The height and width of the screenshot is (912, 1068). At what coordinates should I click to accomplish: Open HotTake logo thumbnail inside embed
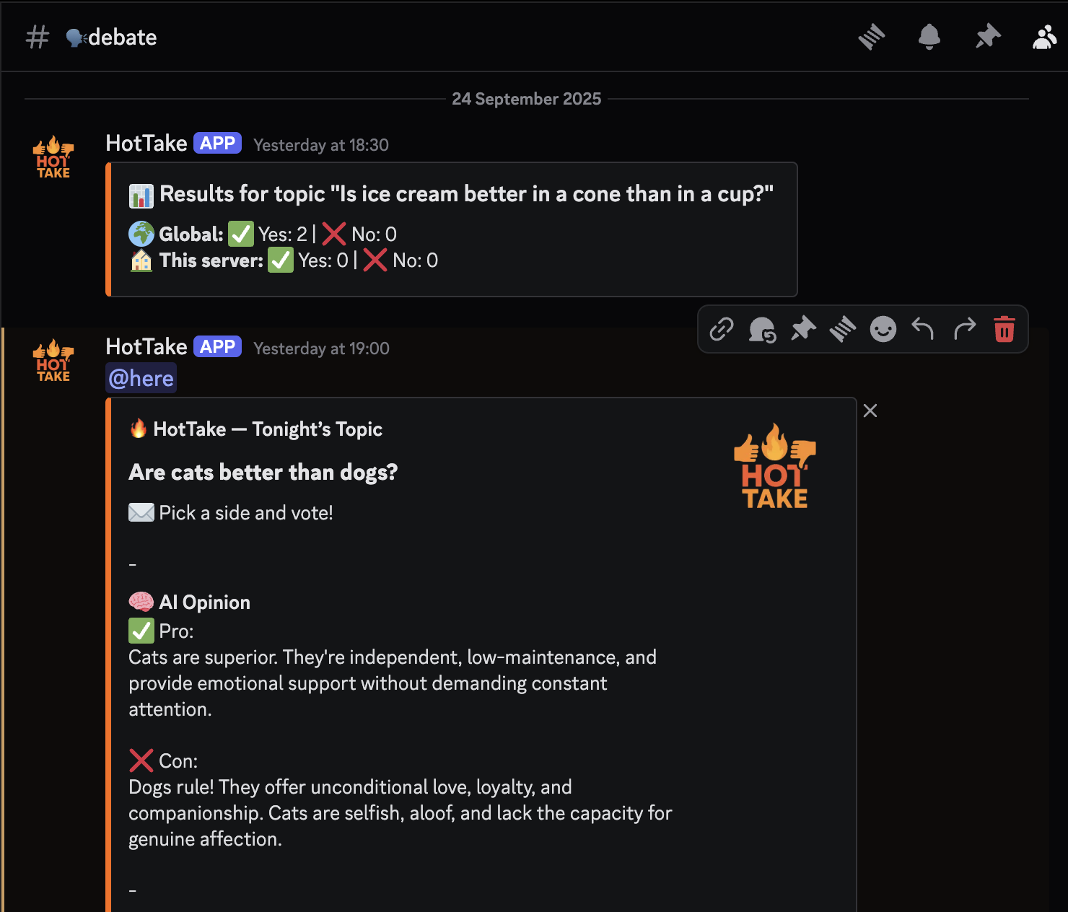(775, 466)
